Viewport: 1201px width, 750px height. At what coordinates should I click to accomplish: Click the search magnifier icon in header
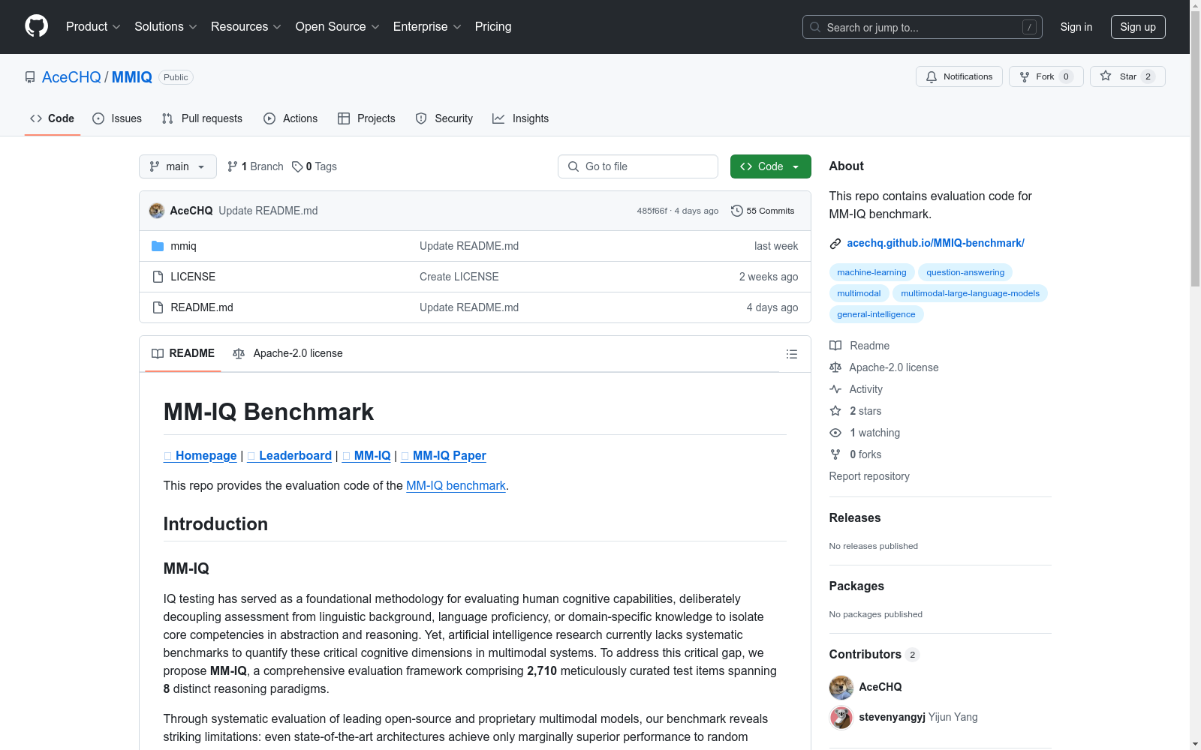pyautogui.click(x=815, y=27)
